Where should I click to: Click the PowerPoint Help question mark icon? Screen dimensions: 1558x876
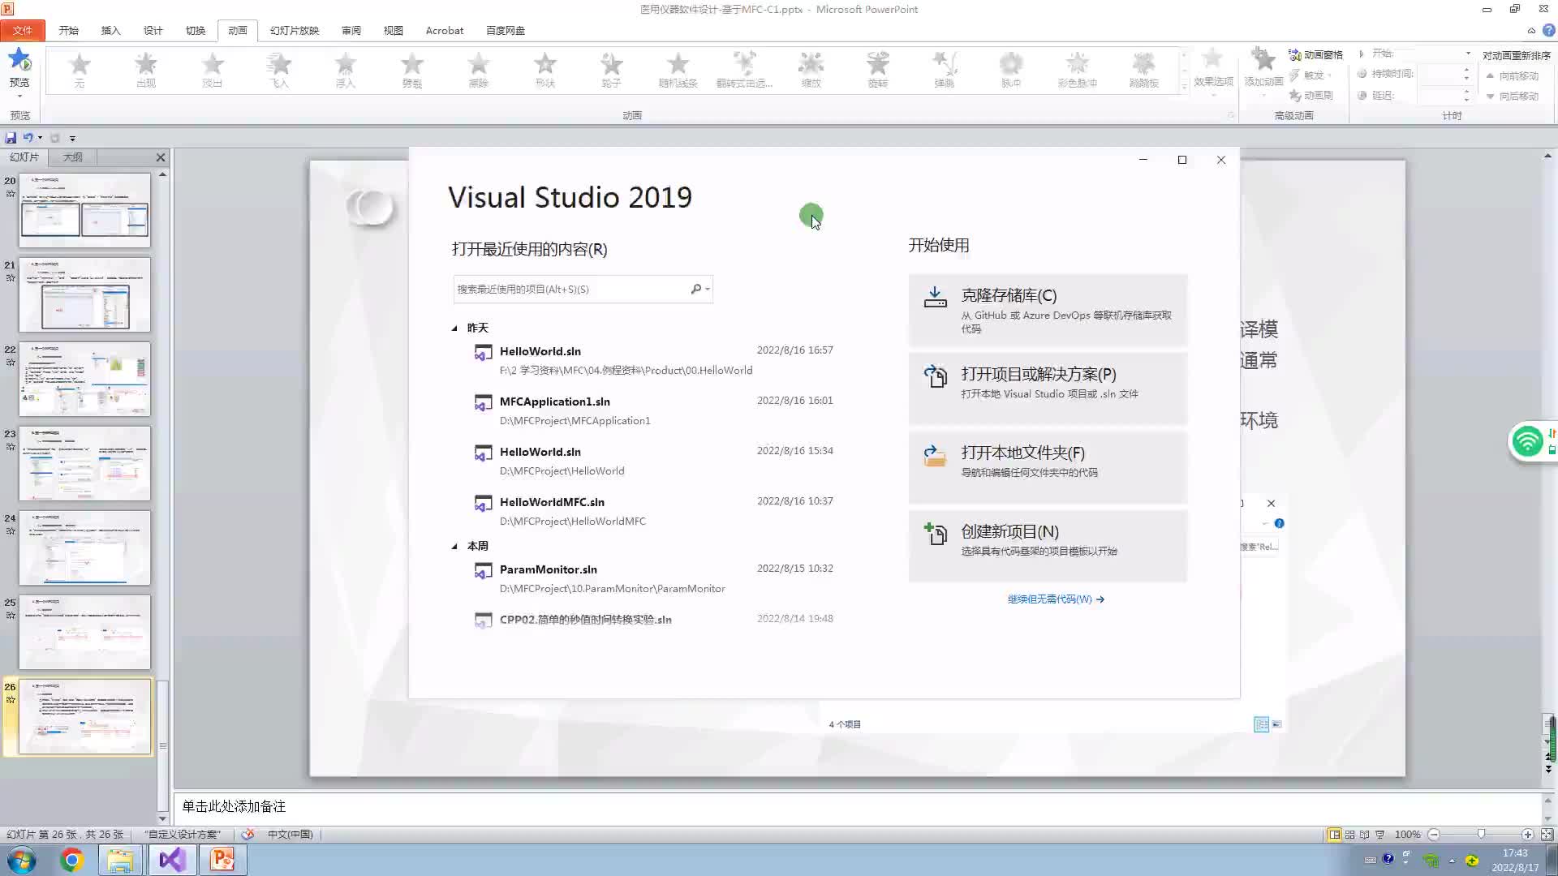pos(1548,30)
